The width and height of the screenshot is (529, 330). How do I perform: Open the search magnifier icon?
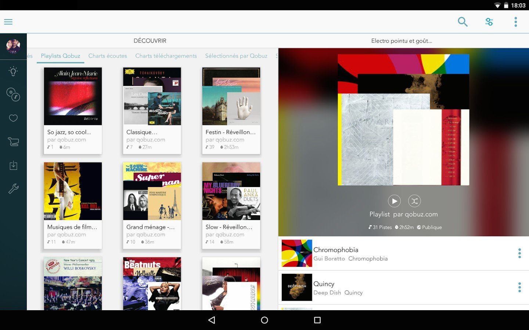point(463,22)
